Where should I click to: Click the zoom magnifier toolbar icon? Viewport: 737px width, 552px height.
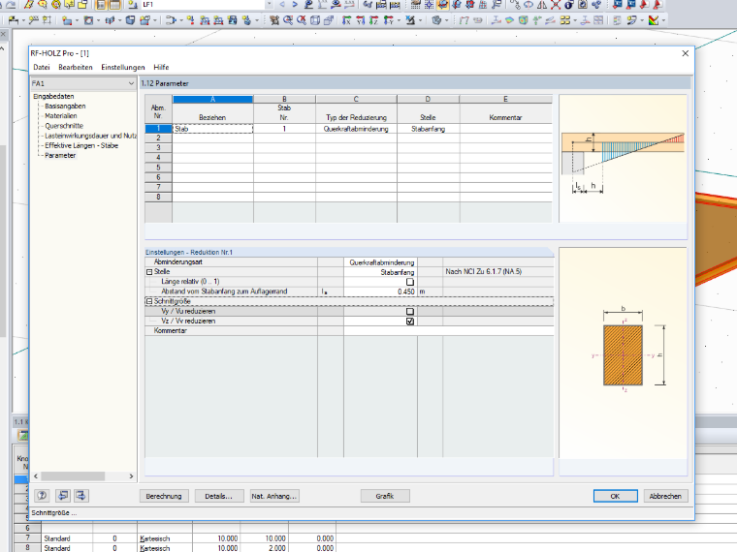tap(288, 20)
